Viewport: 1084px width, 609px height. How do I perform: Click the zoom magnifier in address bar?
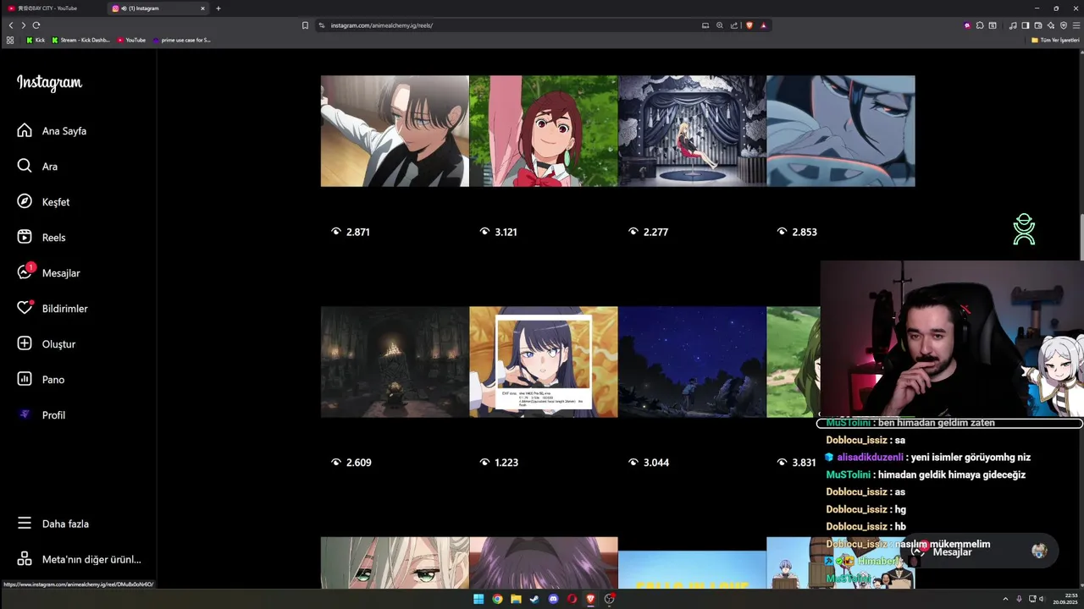(720, 25)
